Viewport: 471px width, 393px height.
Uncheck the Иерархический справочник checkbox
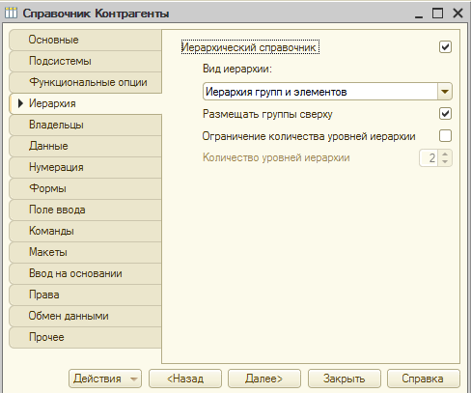pos(445,47)
